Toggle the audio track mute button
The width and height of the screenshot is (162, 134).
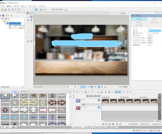tap(99, 107)
